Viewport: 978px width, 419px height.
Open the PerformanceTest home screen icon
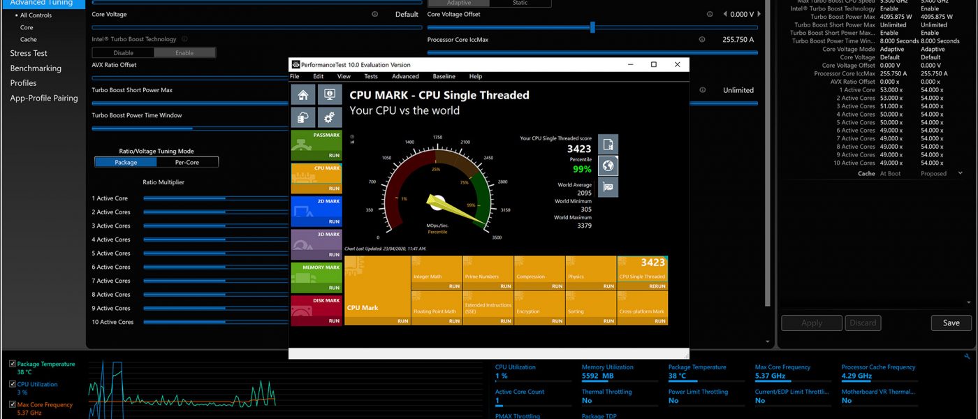point(303,95)
